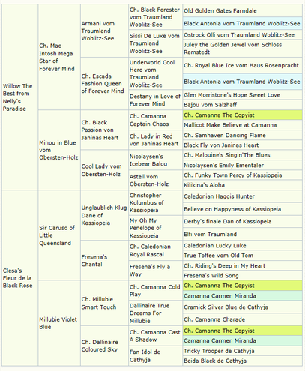Open Ch. Funky Town Percy of Kassiopeia
The width and height of the screenshot is (305, 371).
click(x=233, y=175)
